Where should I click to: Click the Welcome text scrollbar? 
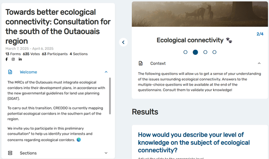[x=110, y=96]
